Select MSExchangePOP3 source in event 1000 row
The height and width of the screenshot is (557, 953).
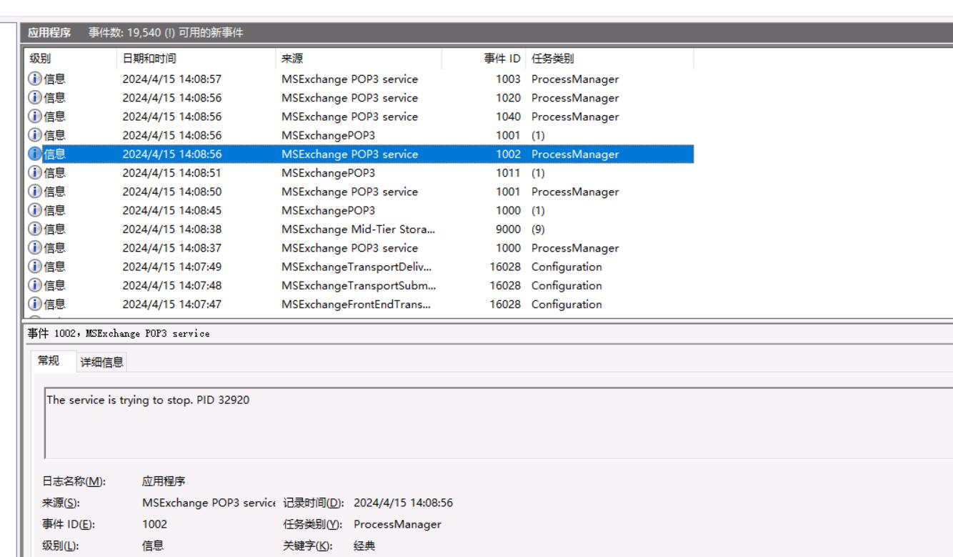[x=328, y=211]
